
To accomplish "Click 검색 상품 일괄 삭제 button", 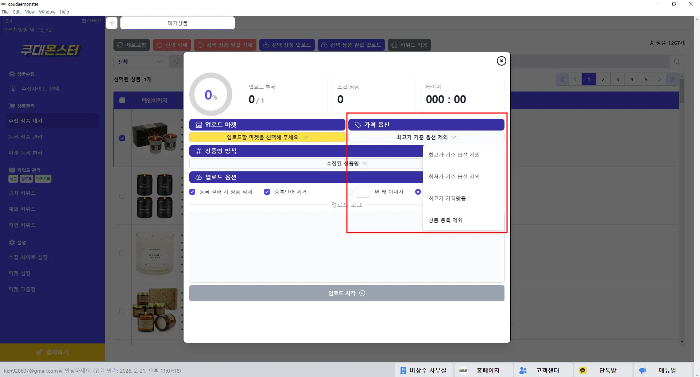I will [x=225, y=45].
